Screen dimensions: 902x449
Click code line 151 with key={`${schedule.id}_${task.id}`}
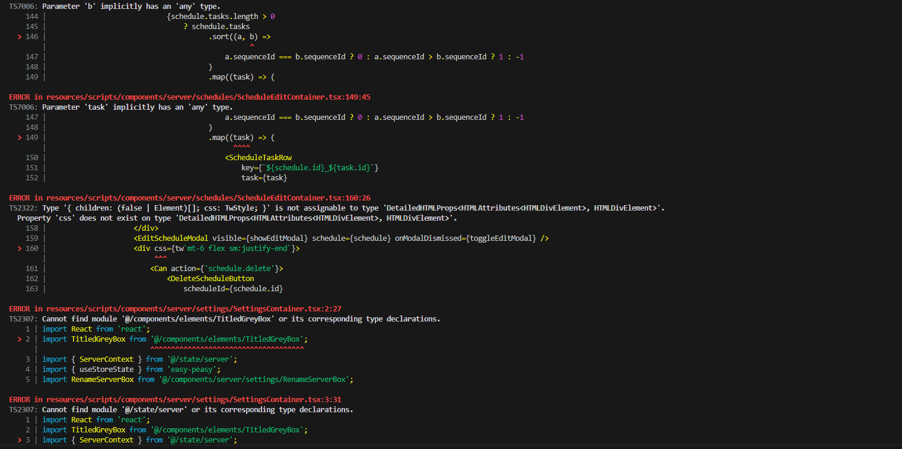[x=310, y=168]
